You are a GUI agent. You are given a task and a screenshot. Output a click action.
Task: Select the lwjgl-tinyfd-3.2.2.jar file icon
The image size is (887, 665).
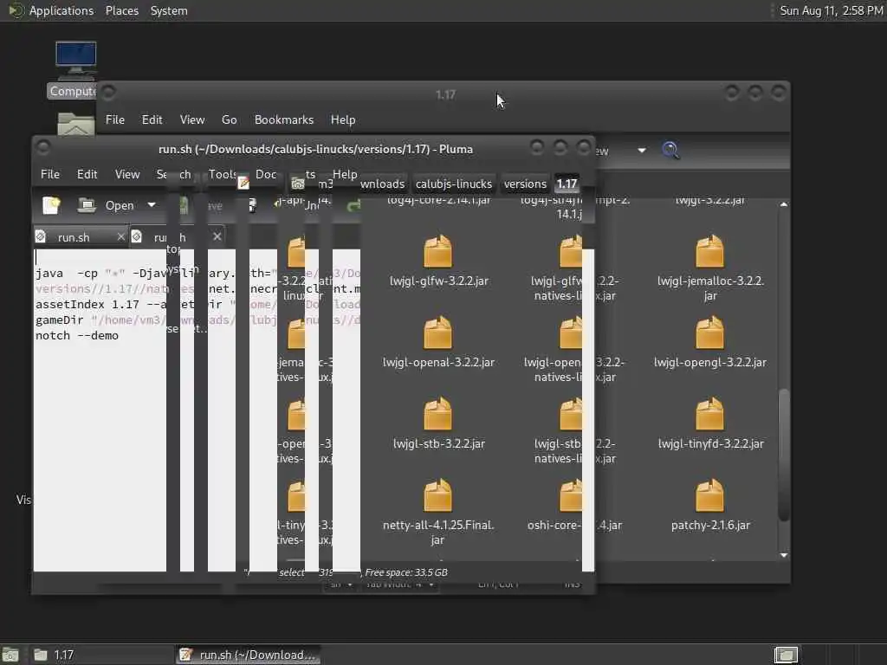(709, 416)
